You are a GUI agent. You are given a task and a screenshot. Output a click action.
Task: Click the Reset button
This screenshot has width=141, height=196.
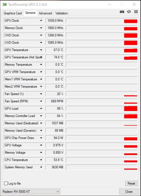131,183
